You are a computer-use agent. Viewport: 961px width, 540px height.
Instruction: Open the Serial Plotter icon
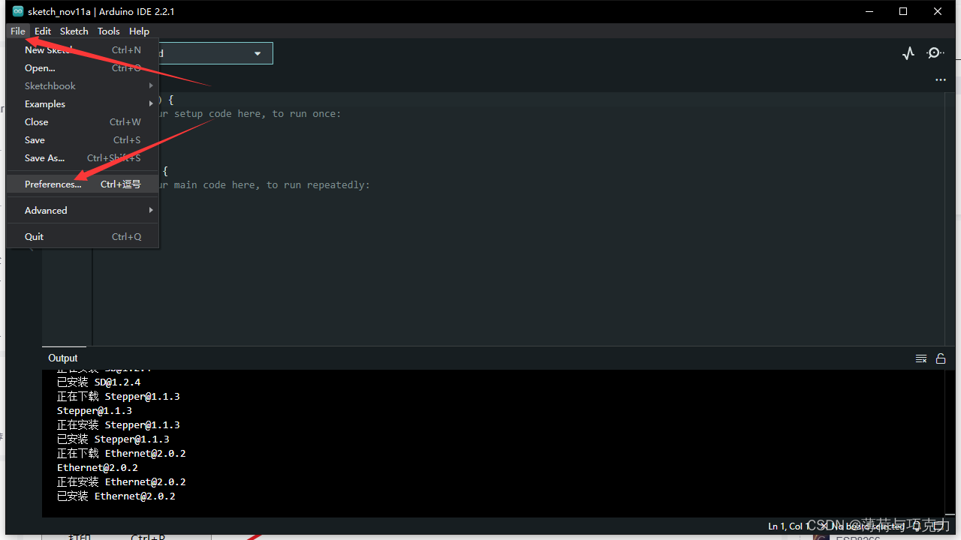tap(908, 53)
